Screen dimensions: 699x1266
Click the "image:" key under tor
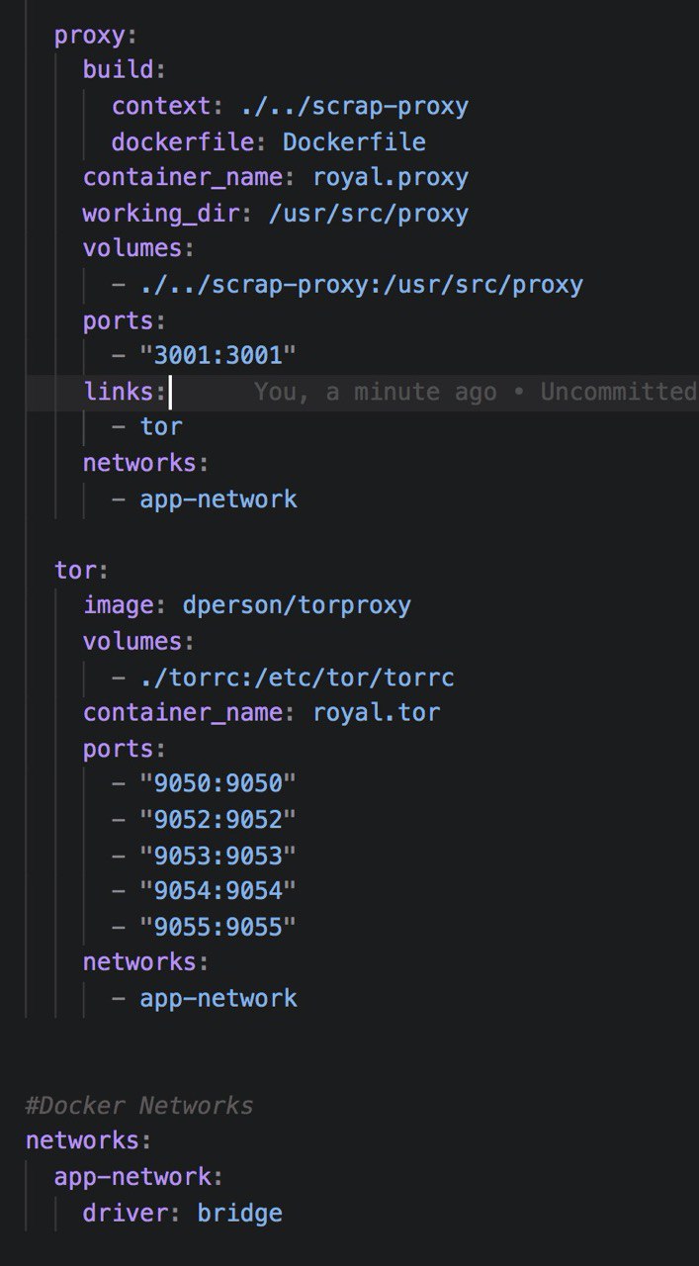(125, 605)
